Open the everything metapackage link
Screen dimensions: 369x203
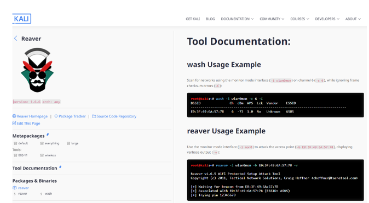52,143
